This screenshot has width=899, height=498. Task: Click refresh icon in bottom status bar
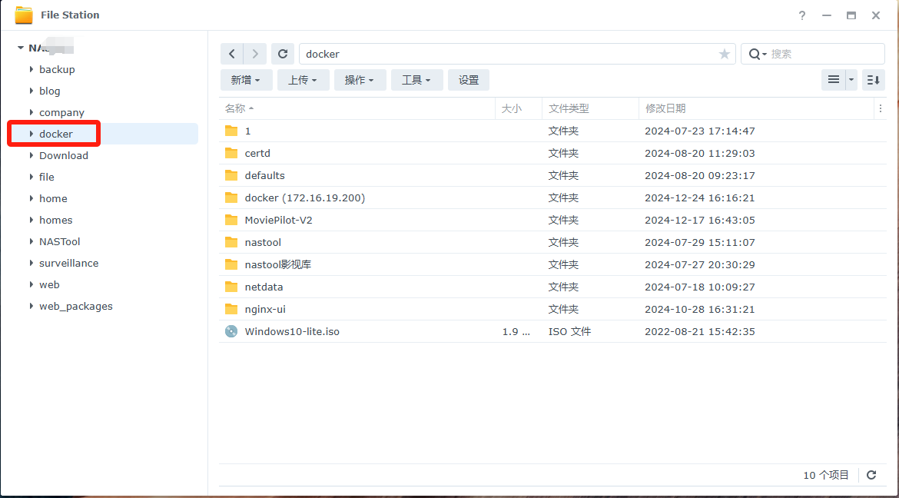(x=871, y=475)
